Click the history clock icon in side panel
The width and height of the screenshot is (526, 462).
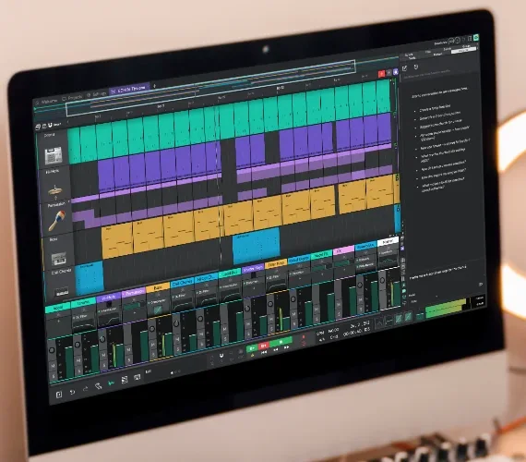[416, 67]
